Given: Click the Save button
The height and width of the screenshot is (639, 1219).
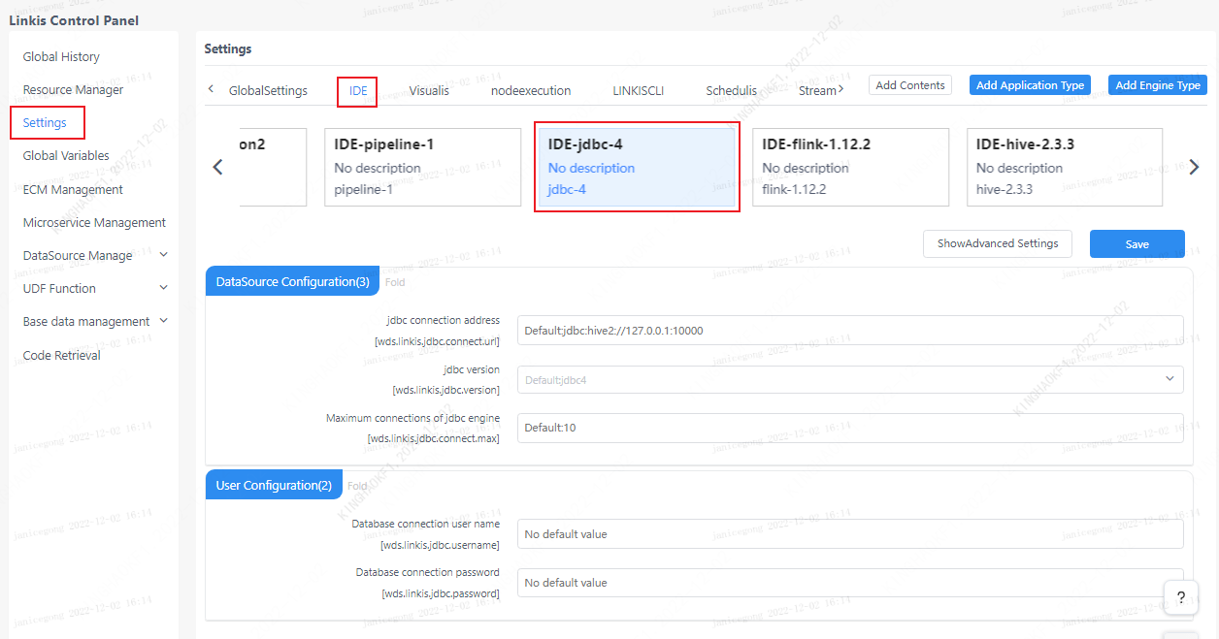Looking at the screenshot, I should pyautogui.click(x=1137, y=244).
